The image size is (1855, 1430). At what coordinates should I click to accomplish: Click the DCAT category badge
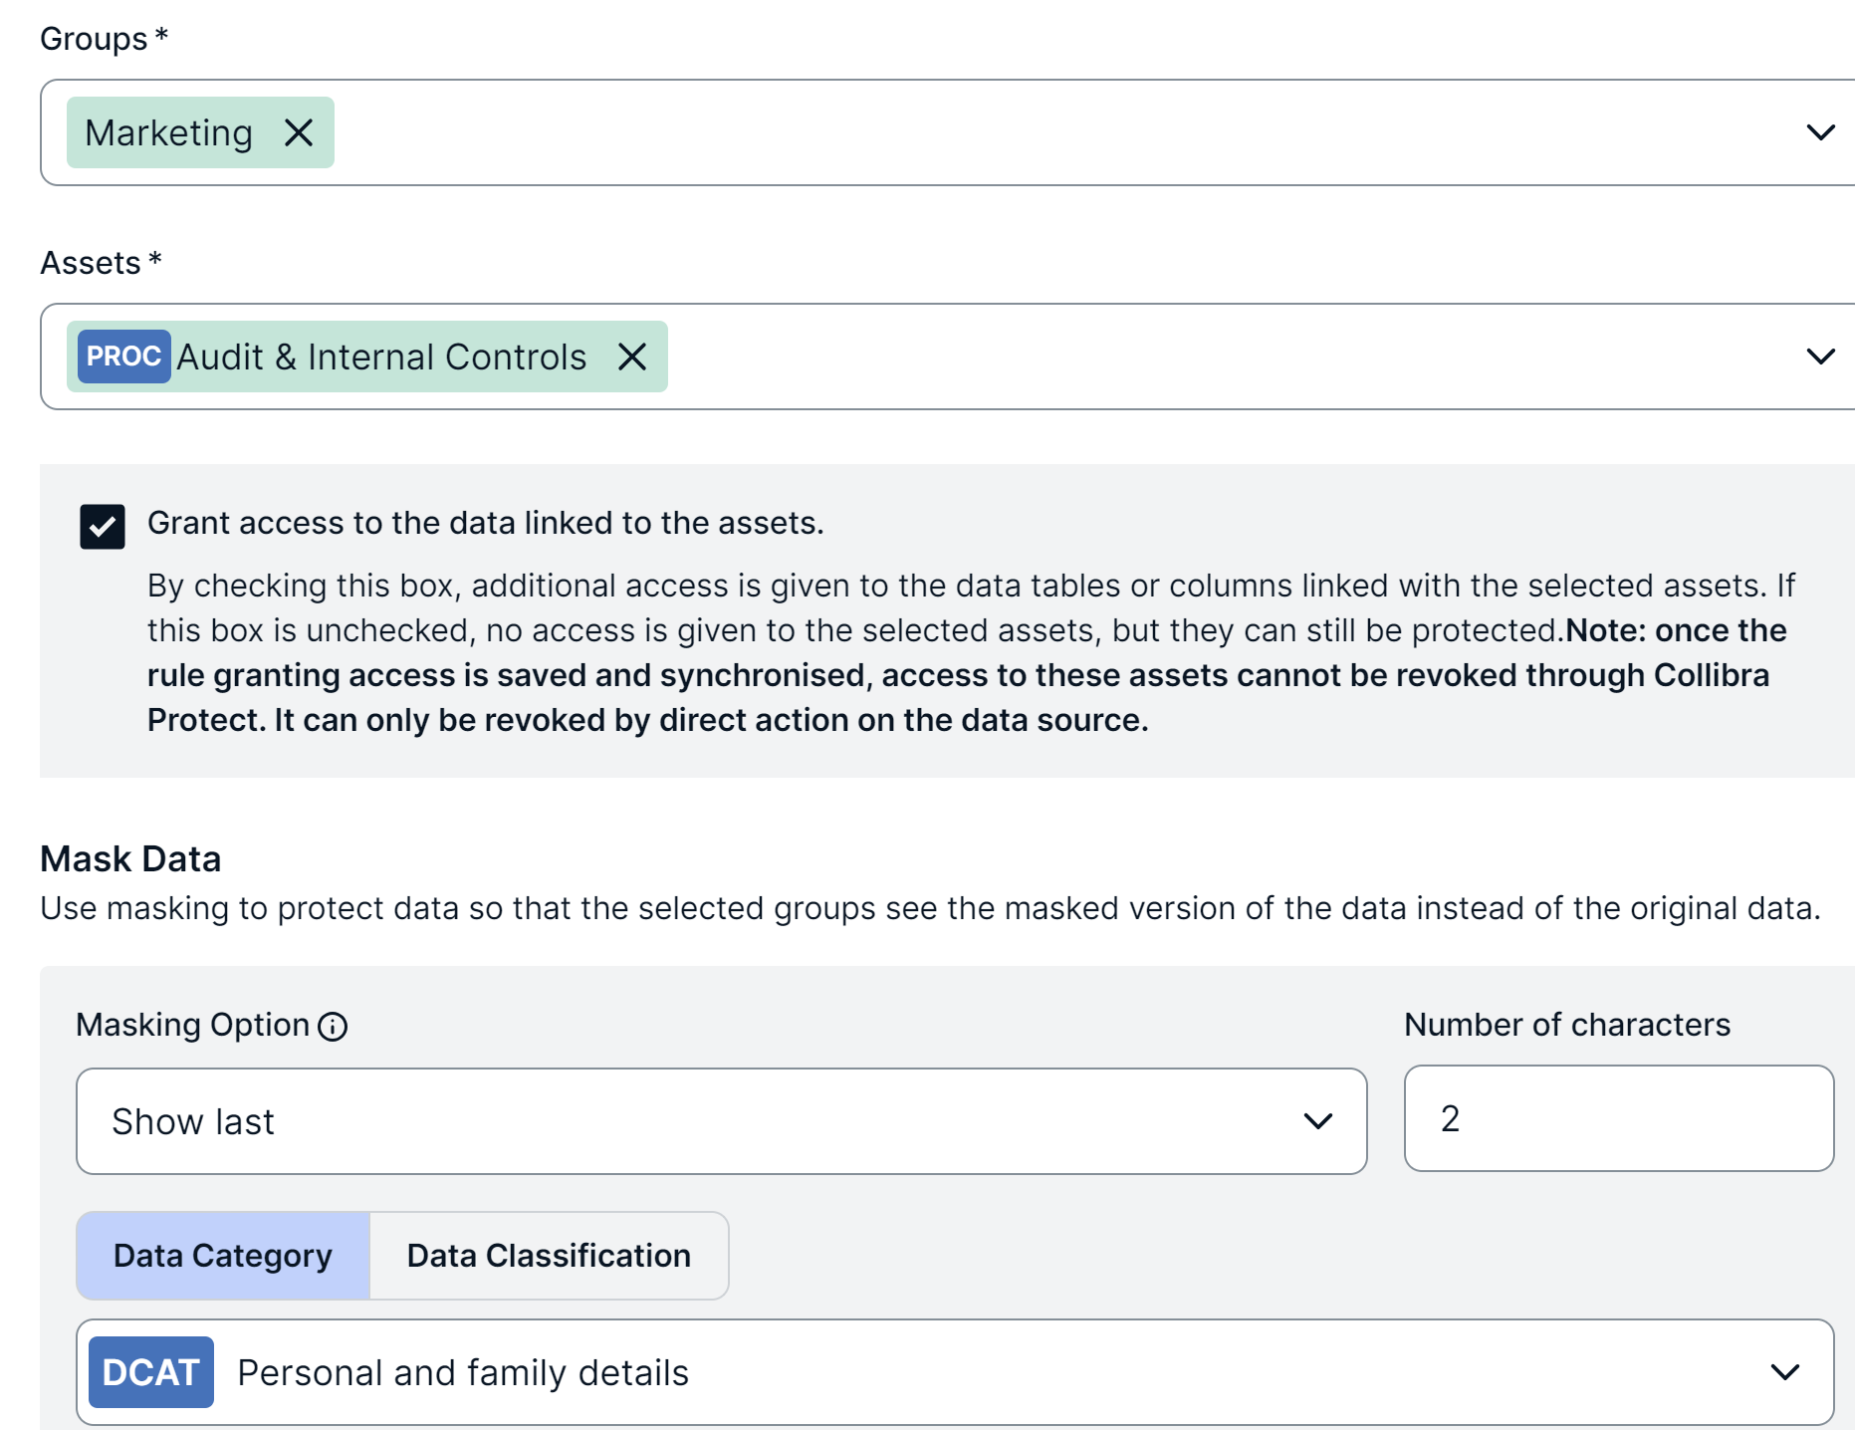point(151,1372)
